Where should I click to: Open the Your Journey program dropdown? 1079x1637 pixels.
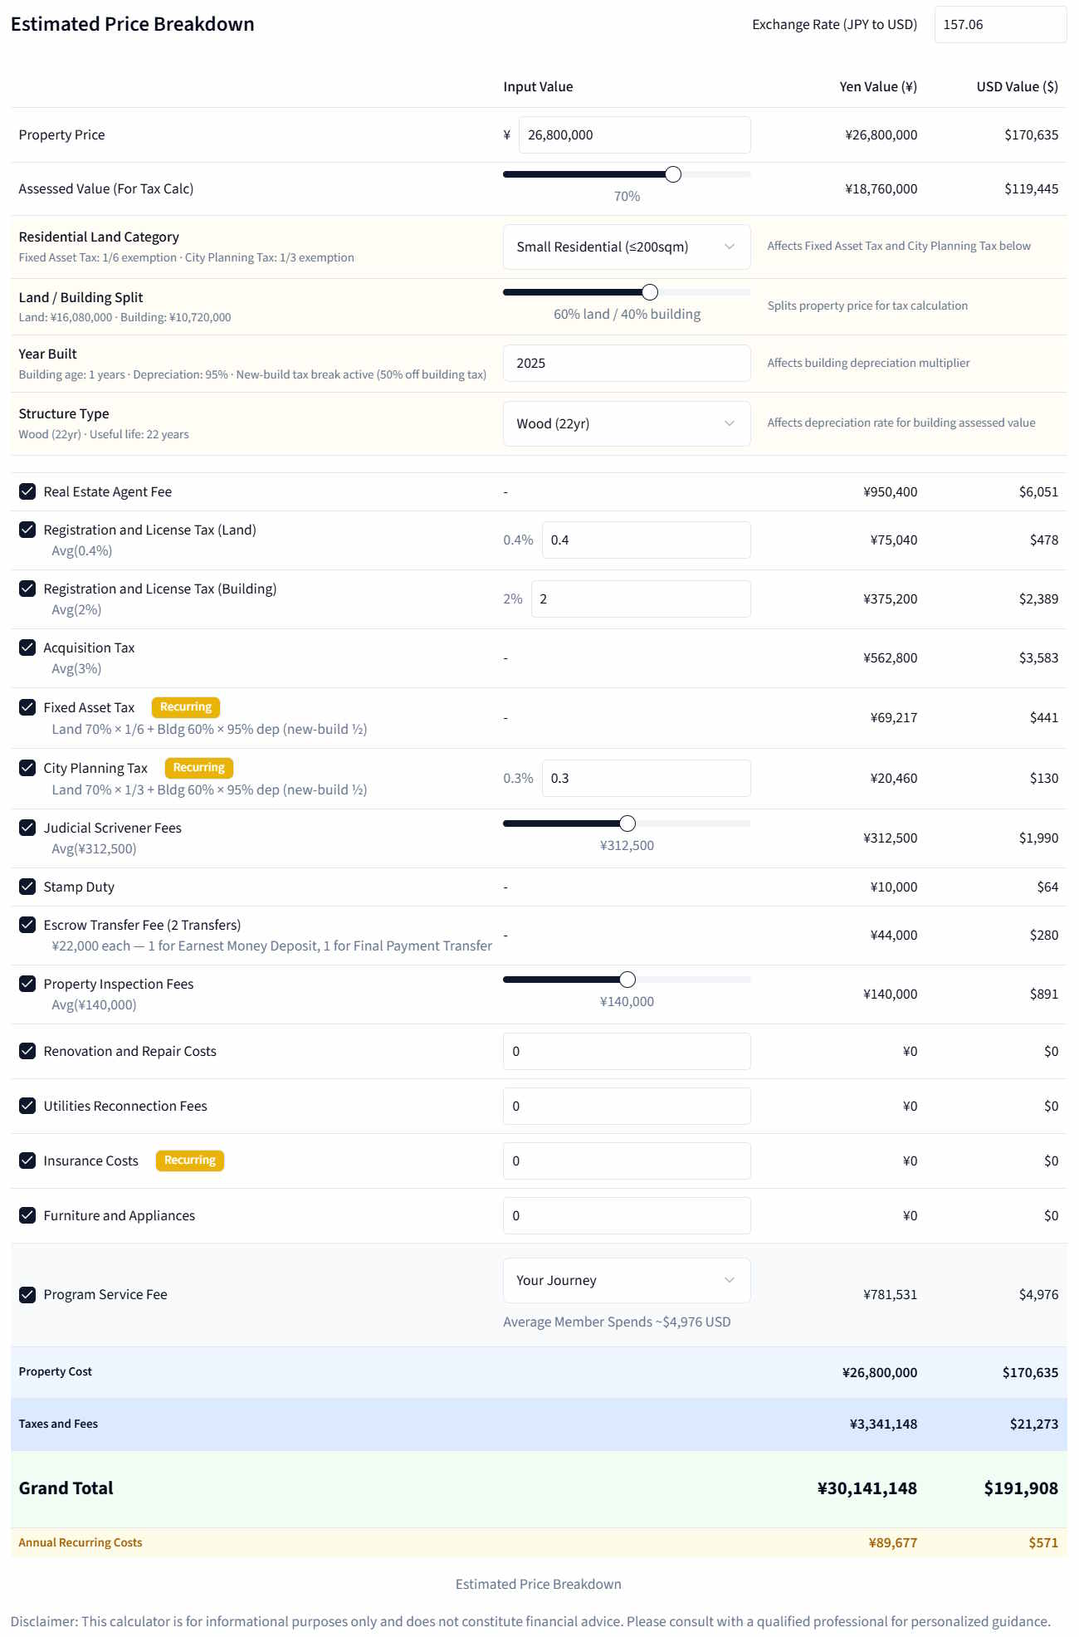627,1280
